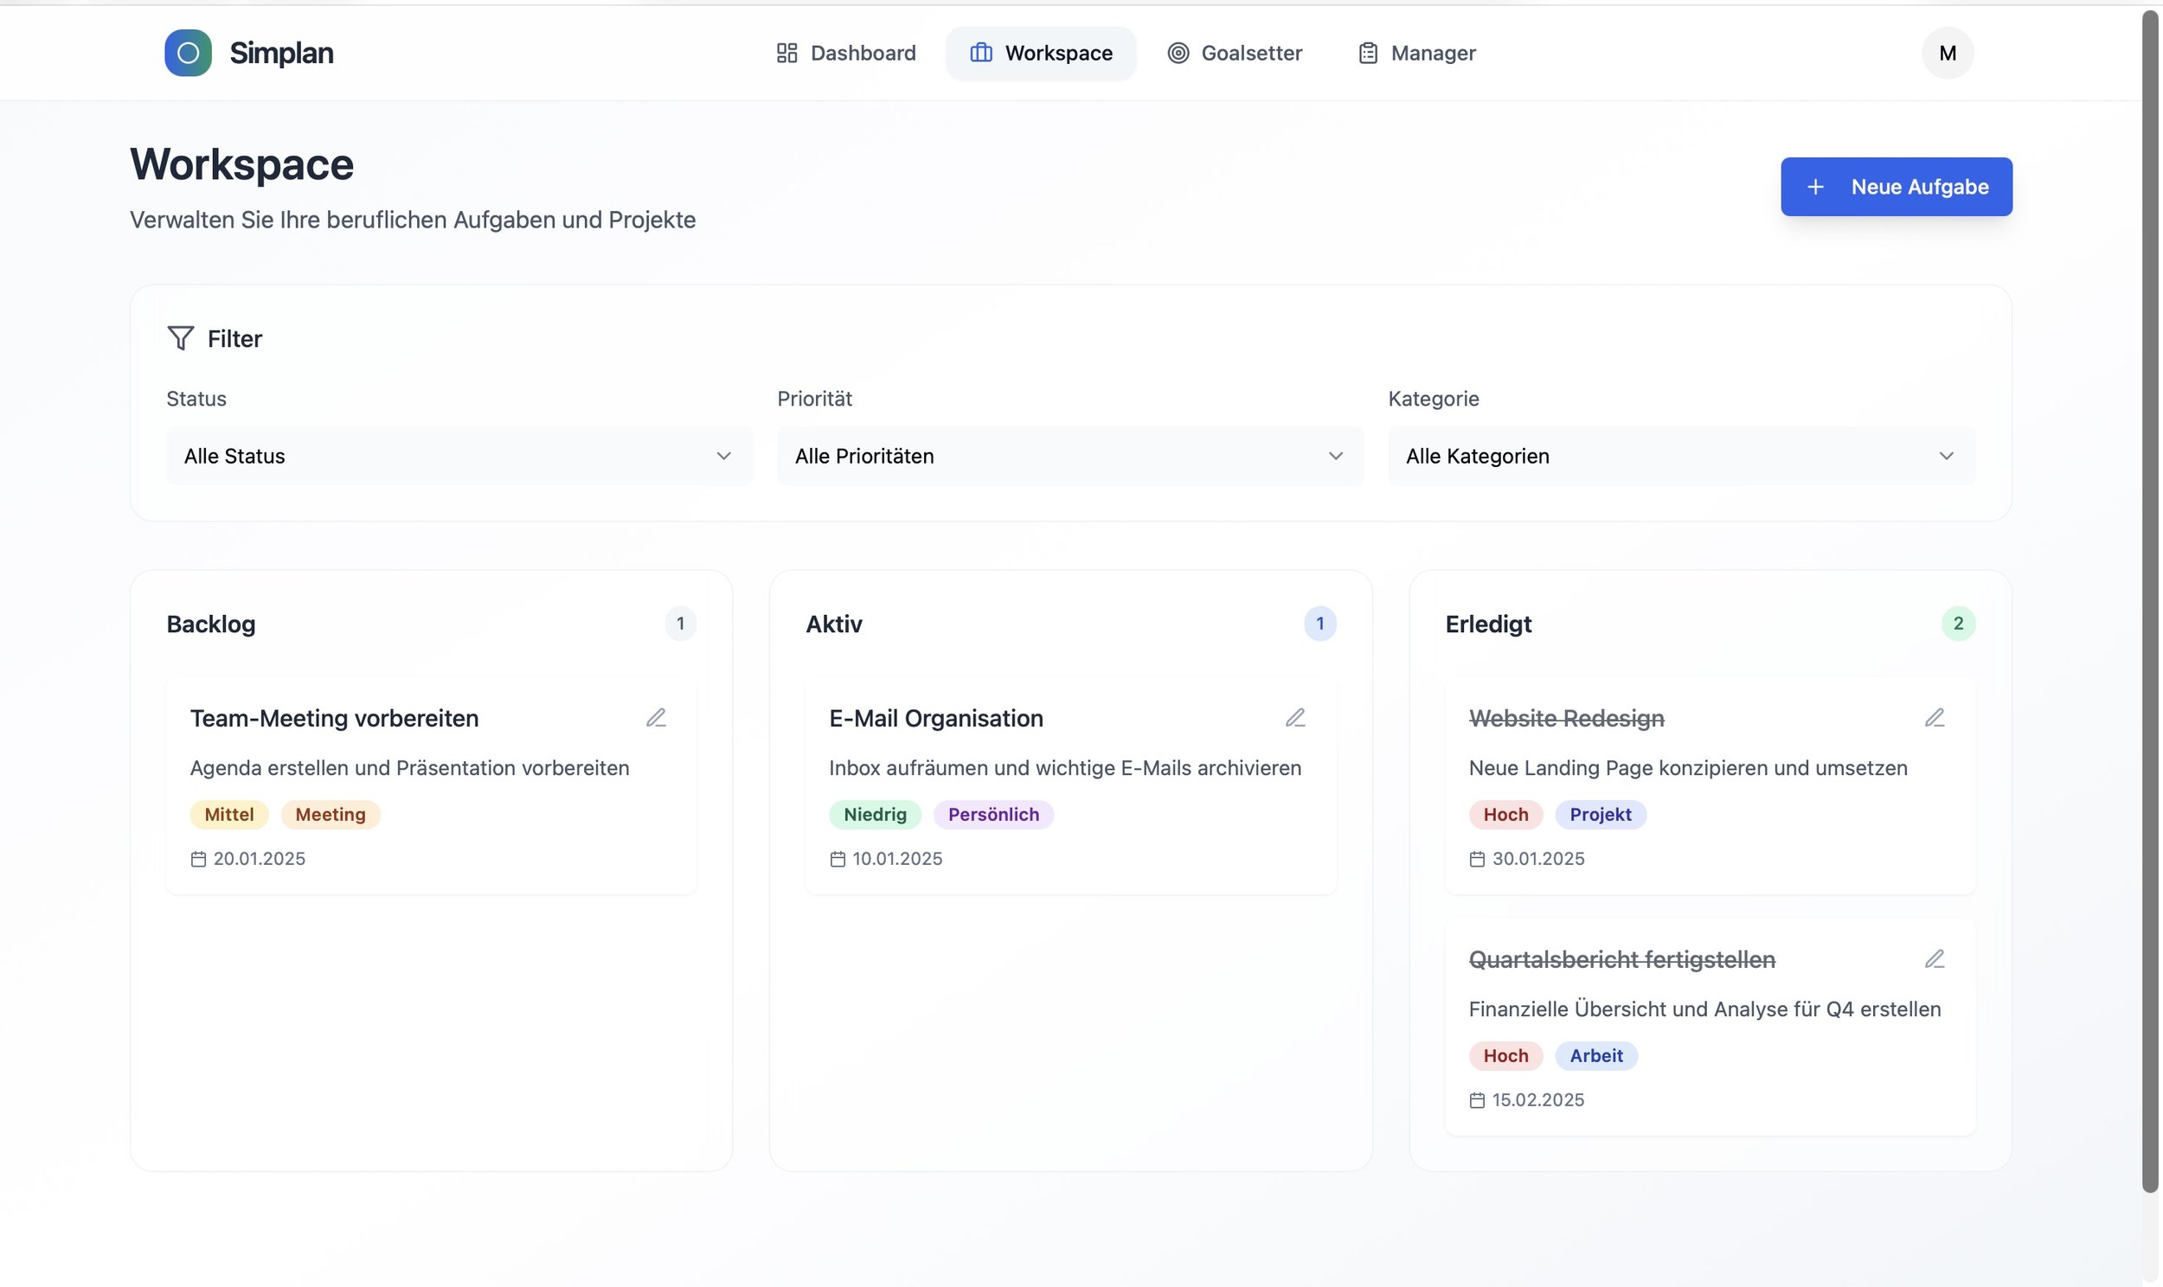This screenshot has height=1287, width=2163.
Task: Switch to the Dashboard tab
Action: tap(863, 52)
